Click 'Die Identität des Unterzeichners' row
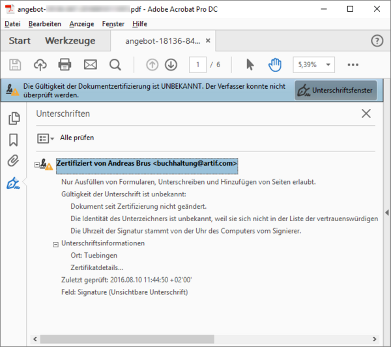The height and width of the screenshot is (347, 391). (x=224, y=219)
